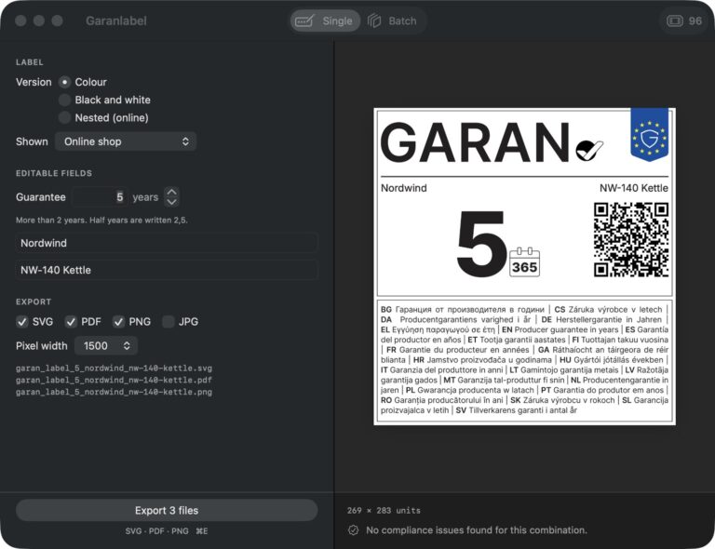Click the 96 counter badge icon
The height and width of the screenshot is (549, 715).
coord(675,21)
